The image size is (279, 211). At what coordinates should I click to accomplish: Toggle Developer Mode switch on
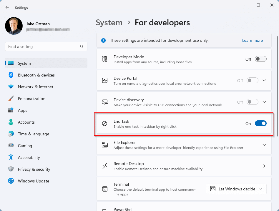[260, 59]
